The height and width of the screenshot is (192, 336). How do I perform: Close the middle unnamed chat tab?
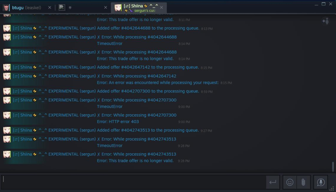tap(106, 7)
